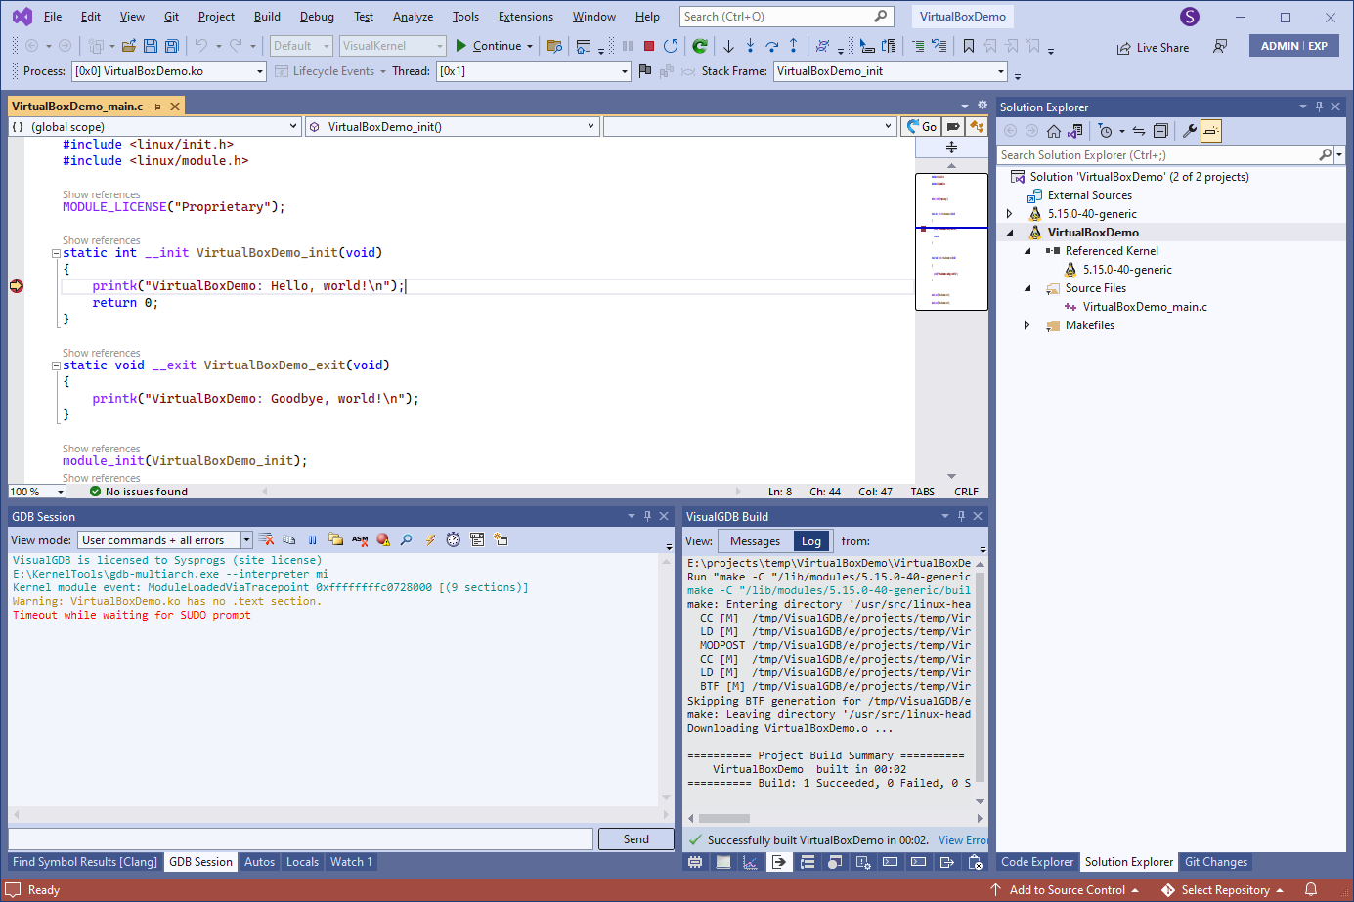The image size is (1354, 902).
Task: Click the threads flag icon near Thread box
Action: [644, 70]
